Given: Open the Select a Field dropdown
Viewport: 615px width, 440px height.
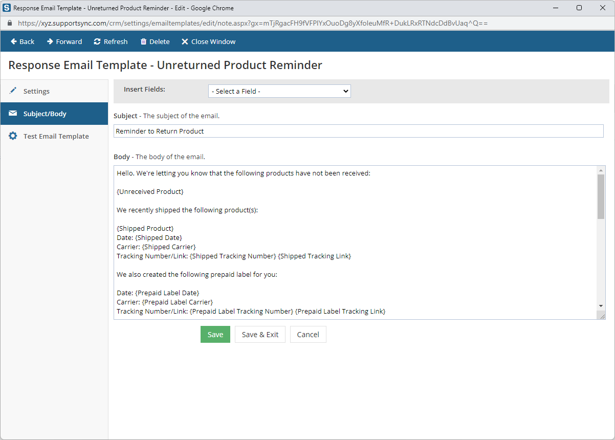Looking at the screenshot, I should tap(279, 91).
